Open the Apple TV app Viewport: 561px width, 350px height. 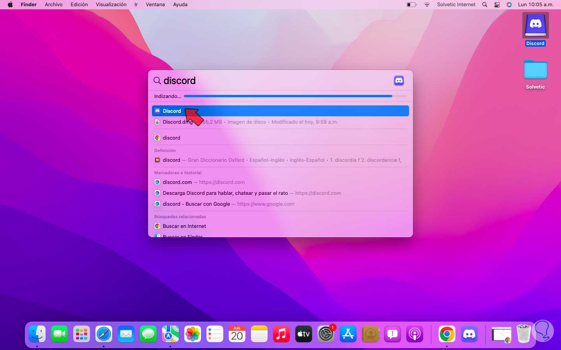pyautogui.click(x=304, y=334)
